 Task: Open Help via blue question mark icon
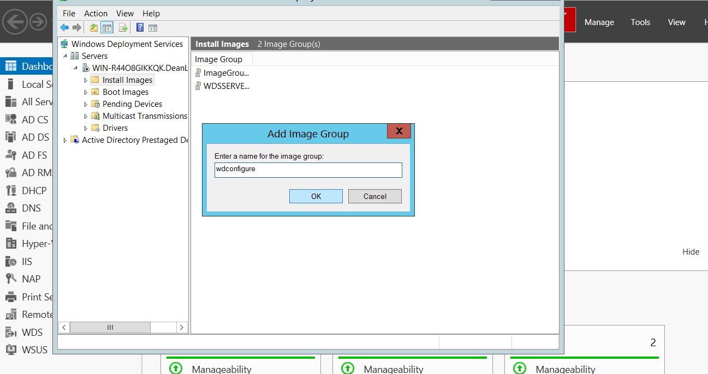pos(140,28)
